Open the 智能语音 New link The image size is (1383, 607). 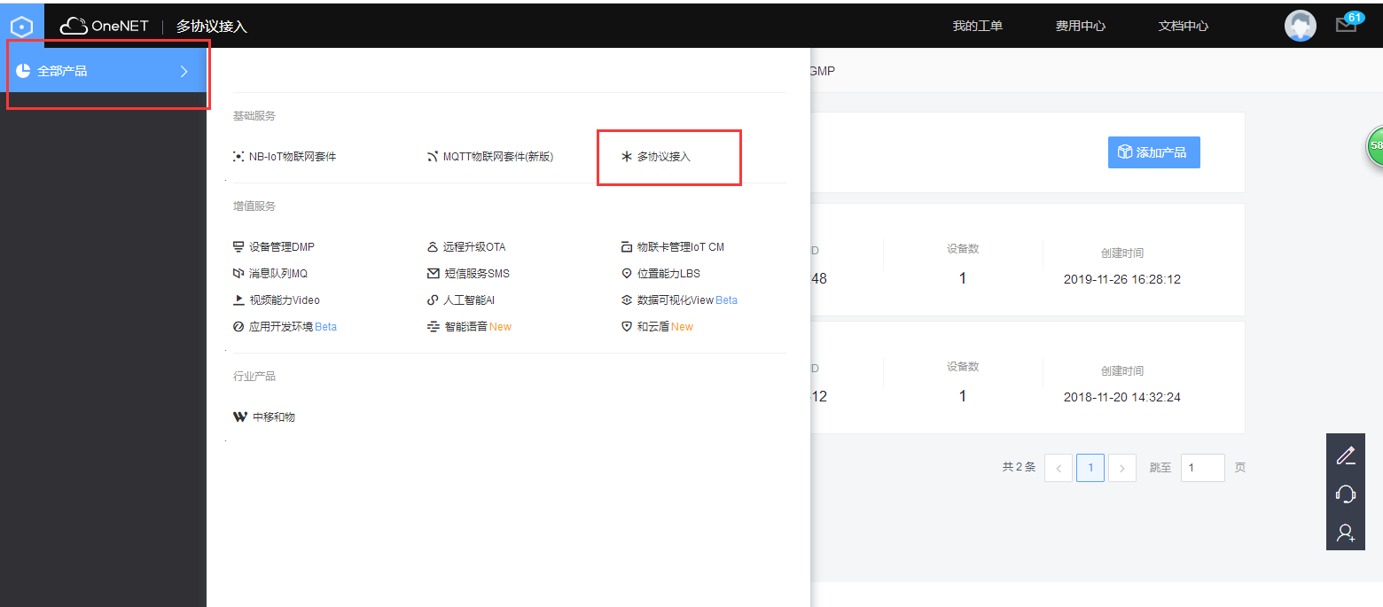(x=477, y=326)
